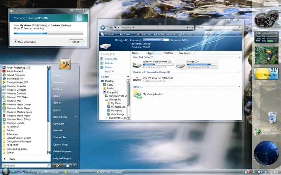Click the Start menu power button
The height and width of the screenshot is (175, 281).
57,166
